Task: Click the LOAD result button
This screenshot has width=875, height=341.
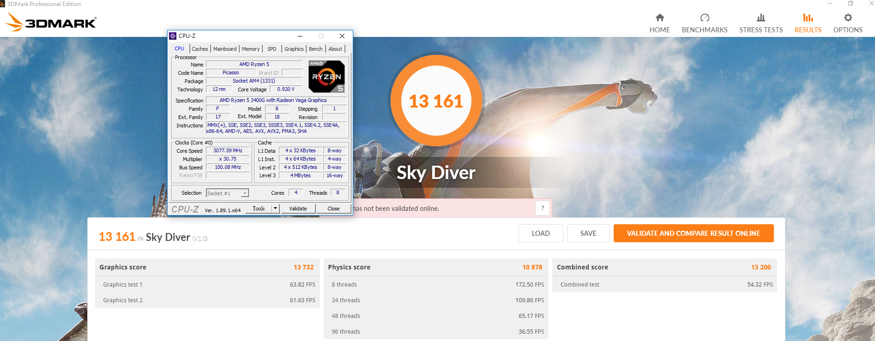Action: 541,233
